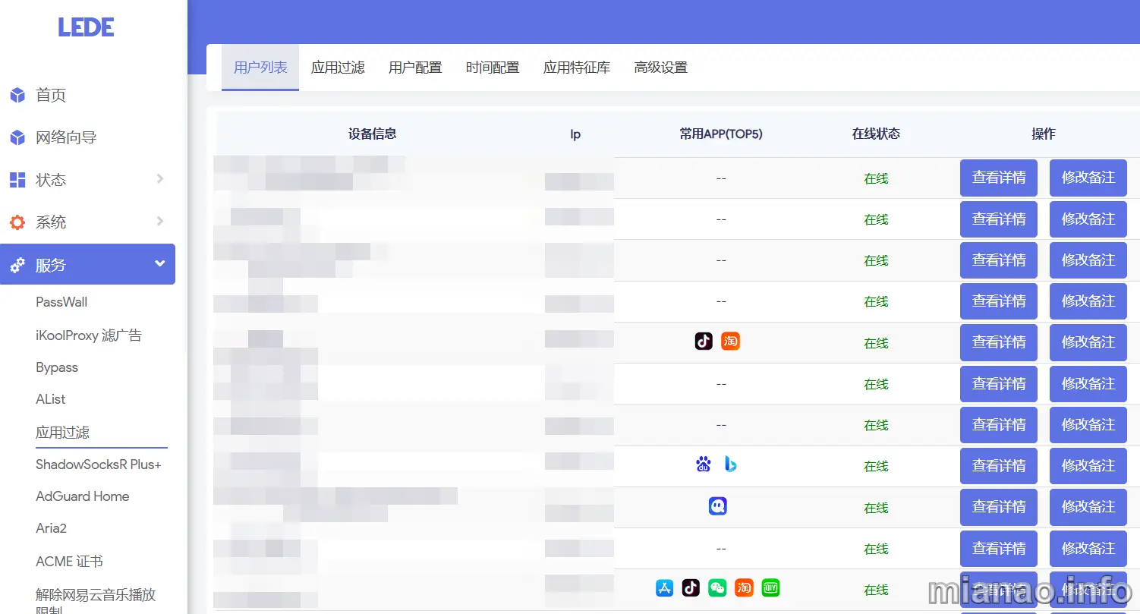The width and height of the screenshot is (1140, 614).
Task: Click the grid icon beside 状态
Action: point(17,180)
